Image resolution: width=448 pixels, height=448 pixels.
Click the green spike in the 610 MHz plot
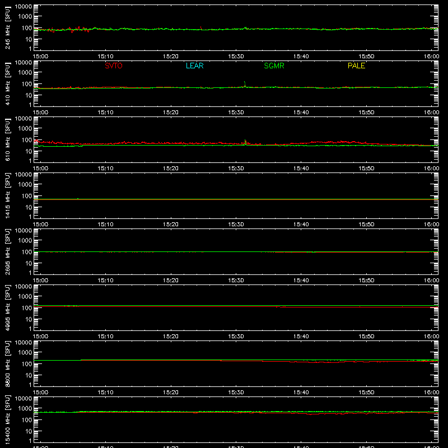(245, 142)
